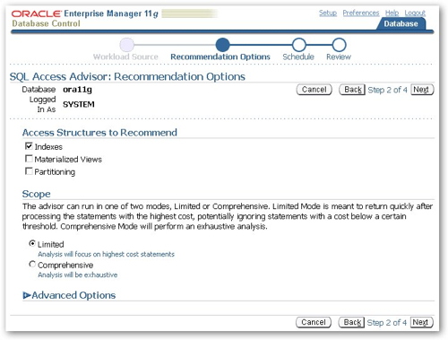Click the bottom Back button
This screenshot has width=448, height=340.
click(x=351, y=322)
